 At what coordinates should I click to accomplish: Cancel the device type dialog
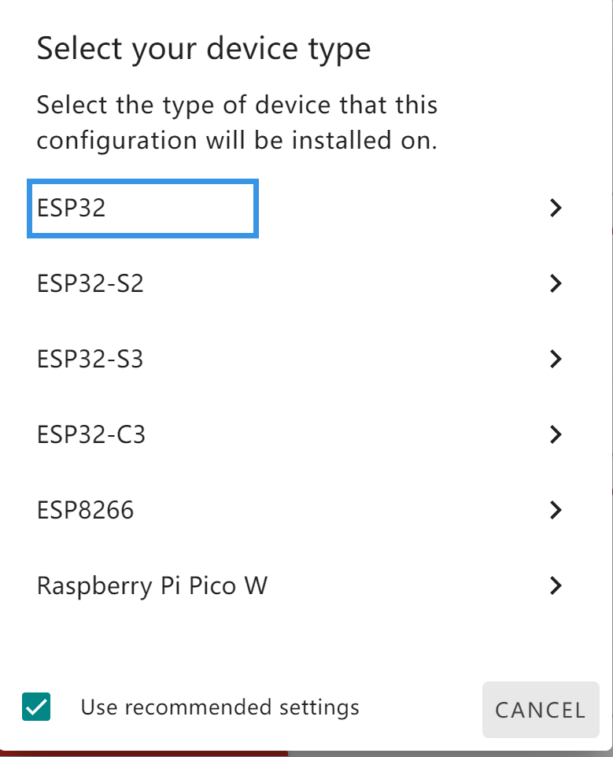(541, 710)
